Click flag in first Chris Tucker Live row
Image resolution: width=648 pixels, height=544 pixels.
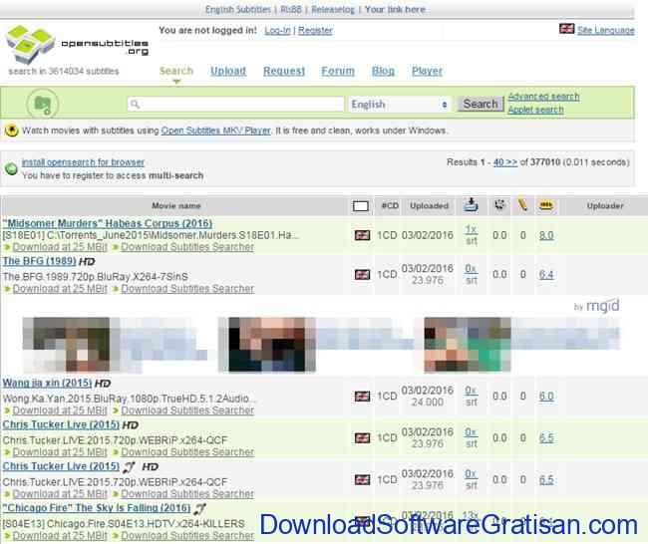(363, 437)
